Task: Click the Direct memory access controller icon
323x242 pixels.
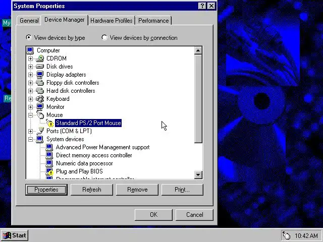Action: tap(49, 155)
